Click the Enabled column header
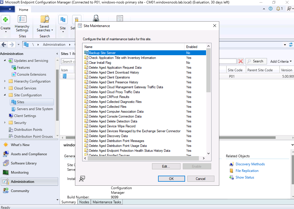The height and width of the screenshot is (209, 294). tap(195, 47)
